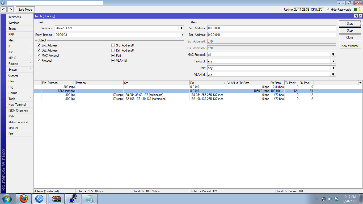The height and width of the screenshot is (204, 363).
Task: Click the Undo arrow icon
Action: point(3,10)
